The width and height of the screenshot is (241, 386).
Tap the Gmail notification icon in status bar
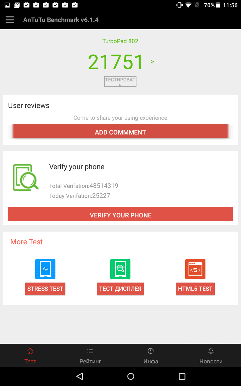click(17, 5)
